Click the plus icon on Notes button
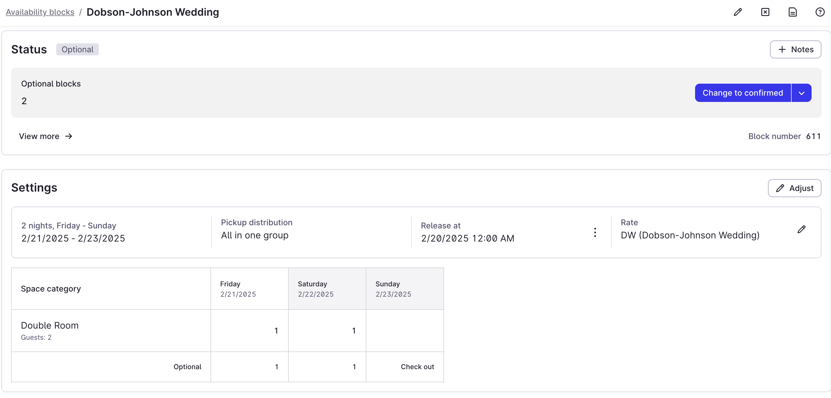 click(782, 49)
